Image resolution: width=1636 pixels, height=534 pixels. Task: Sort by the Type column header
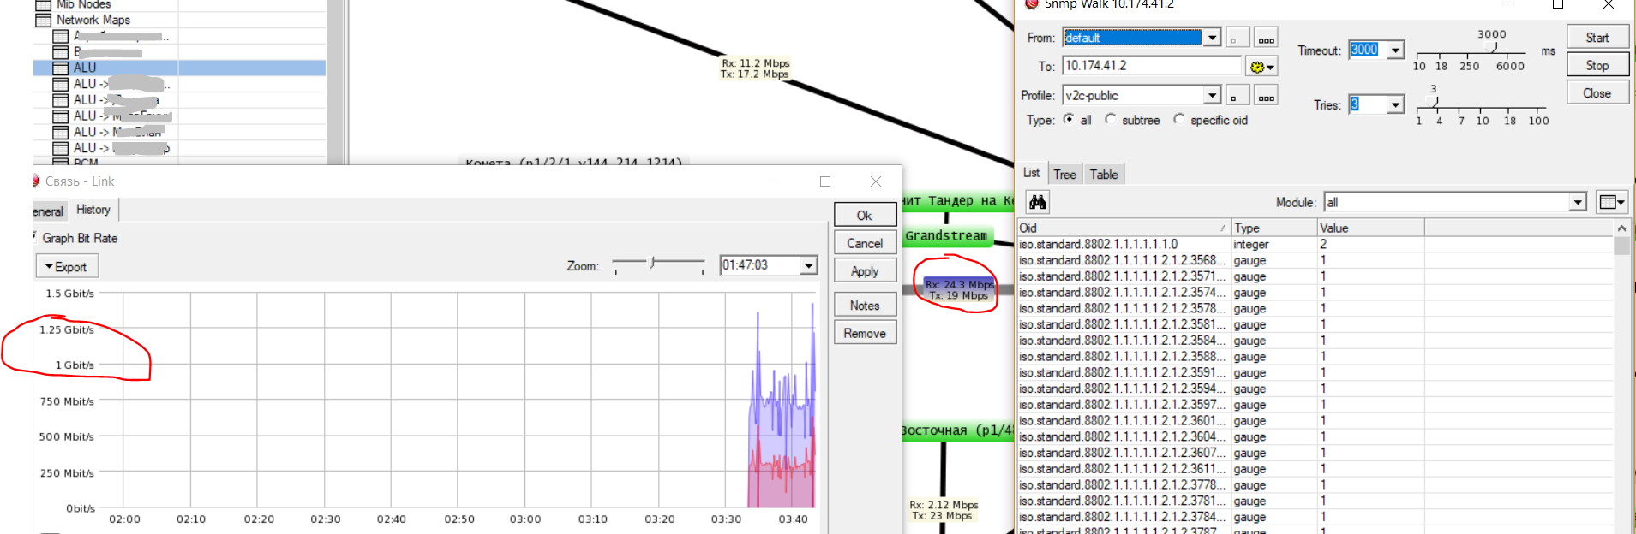(1273, 228)
